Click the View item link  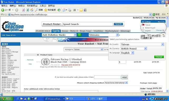pyautogui.click(x=30, y=64)
